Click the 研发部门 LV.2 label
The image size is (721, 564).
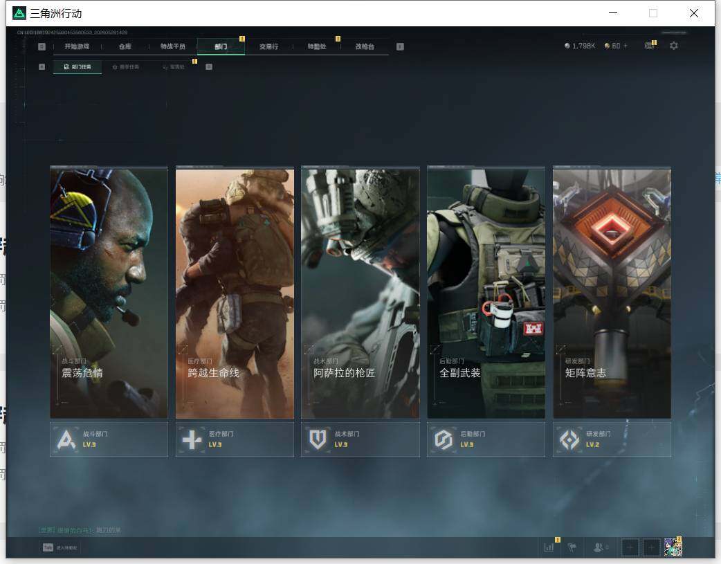(593, 445)
